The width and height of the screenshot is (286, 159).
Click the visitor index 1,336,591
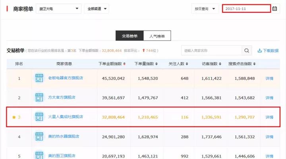211,117
